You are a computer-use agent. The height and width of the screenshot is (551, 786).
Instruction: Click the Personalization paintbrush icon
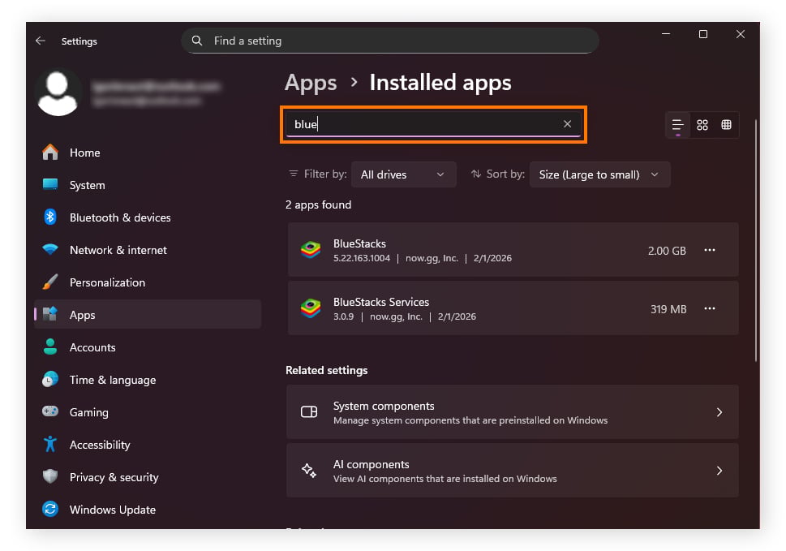click(x=50, y=282)
